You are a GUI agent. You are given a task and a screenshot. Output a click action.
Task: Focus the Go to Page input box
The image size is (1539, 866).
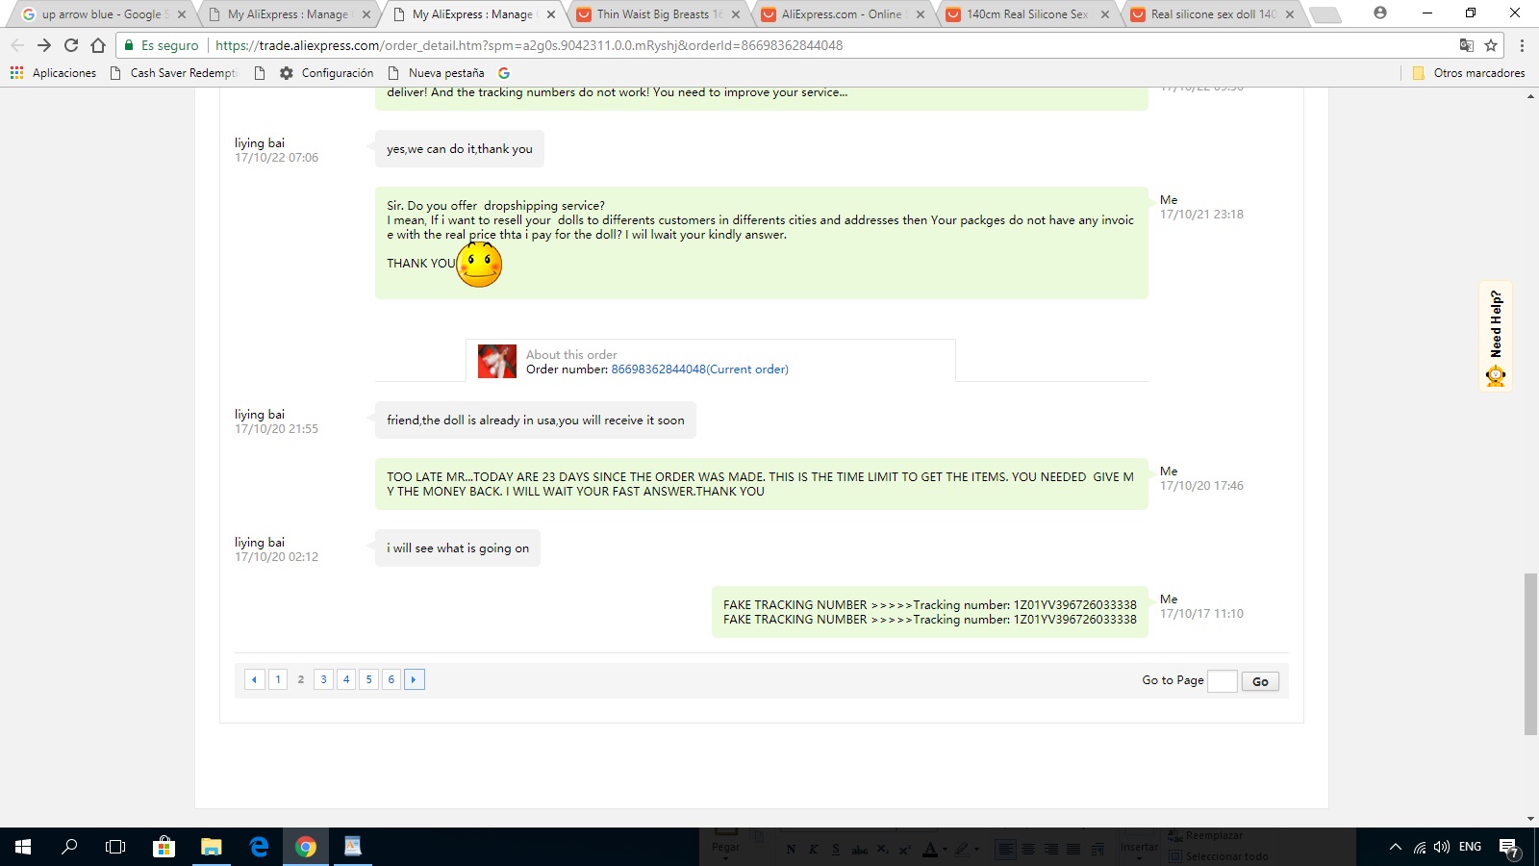(1222, 681)
